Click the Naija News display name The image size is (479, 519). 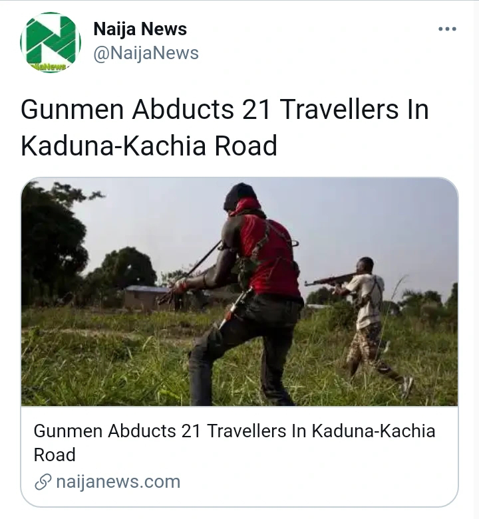(x=140, y=29)
